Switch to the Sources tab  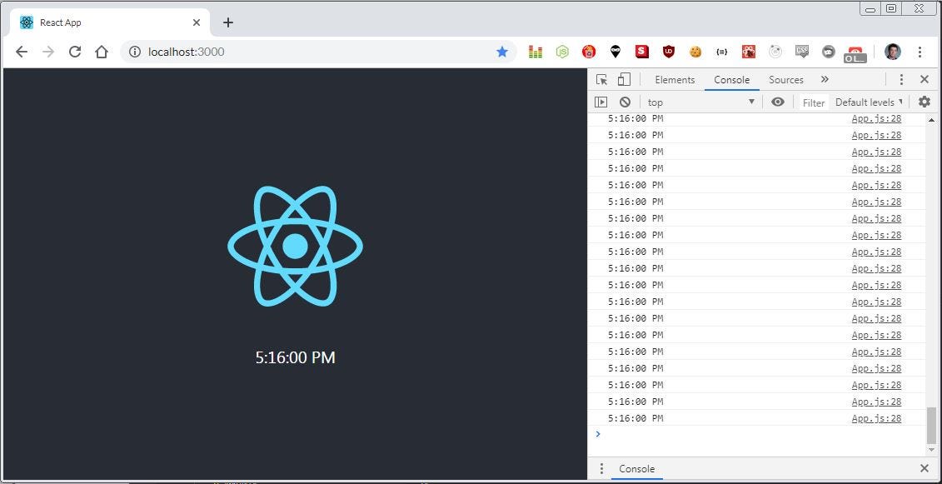[785, 79]
